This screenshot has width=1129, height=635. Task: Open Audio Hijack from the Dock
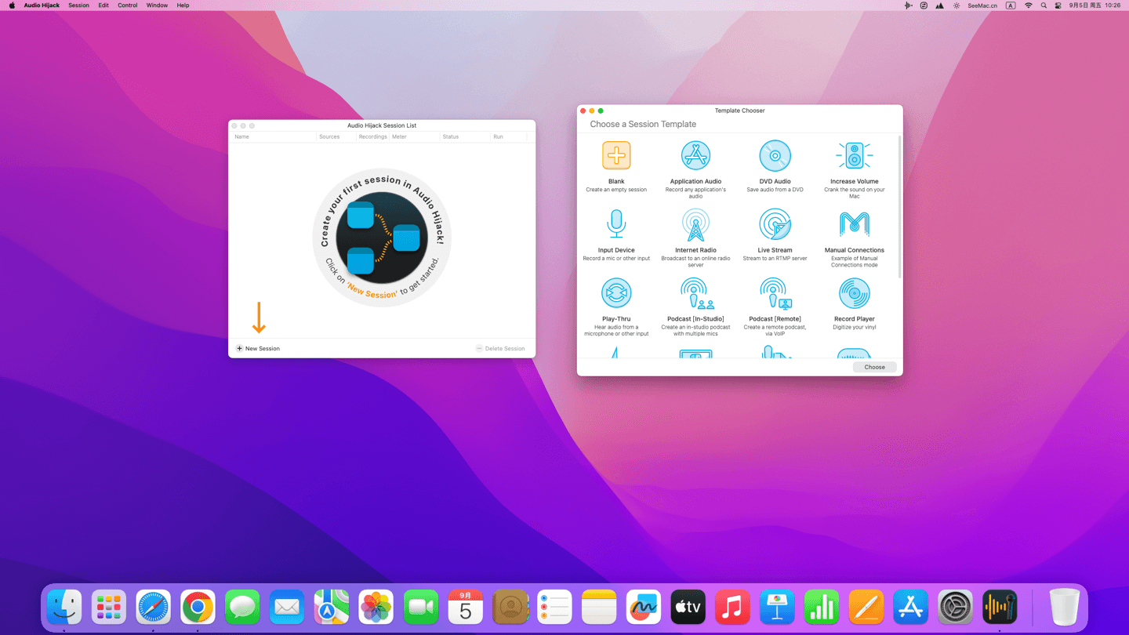tap(1000, 608)
